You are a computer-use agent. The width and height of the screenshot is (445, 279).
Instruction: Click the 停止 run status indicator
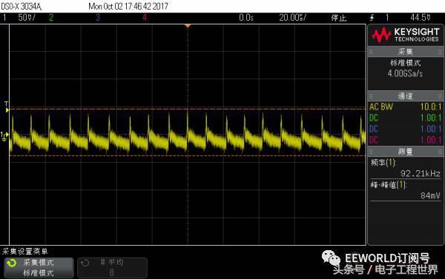339,18
